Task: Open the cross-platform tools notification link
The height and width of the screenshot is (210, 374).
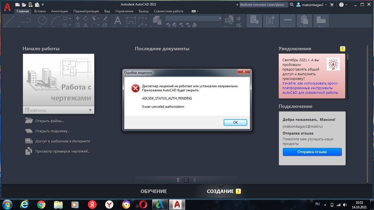Action: 310,88
